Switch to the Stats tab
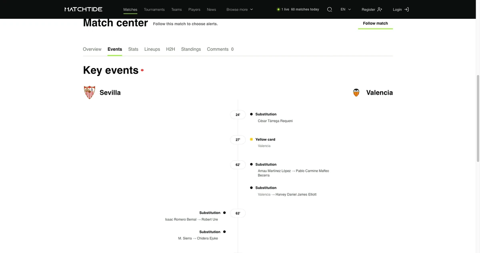 coord(133,49)
